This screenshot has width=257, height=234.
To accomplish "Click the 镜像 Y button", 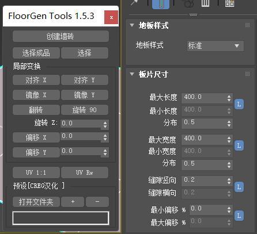I will click(x=85, y=95).
